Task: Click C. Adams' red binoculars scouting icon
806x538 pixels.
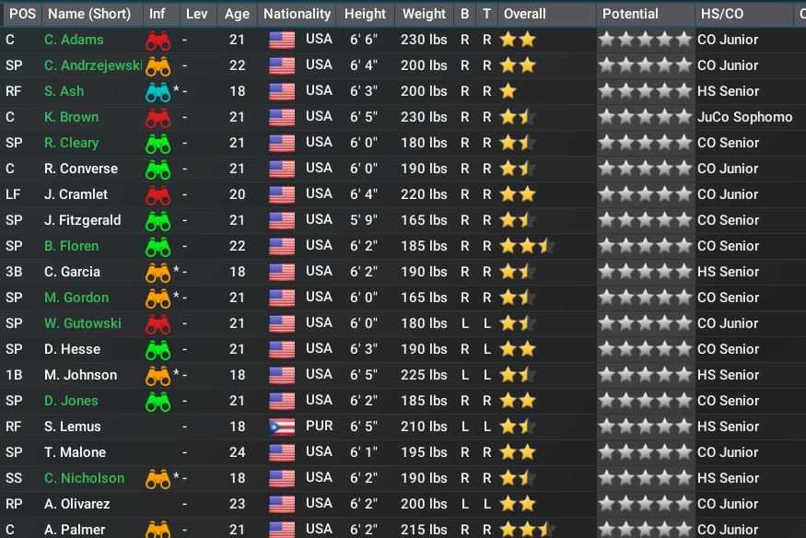Action: pos(158,41)
